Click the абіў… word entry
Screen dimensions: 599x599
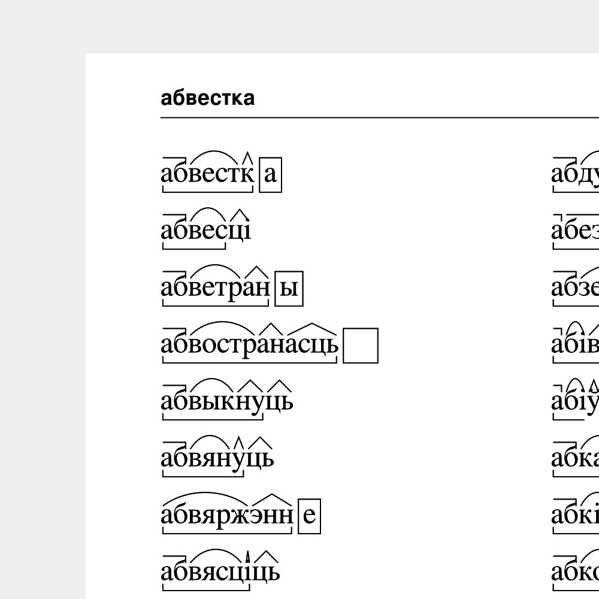click(575, 401)
